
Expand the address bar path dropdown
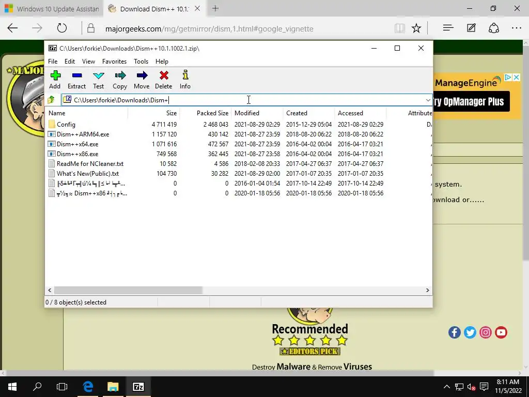pyautogui.click(x=428, y=100)
